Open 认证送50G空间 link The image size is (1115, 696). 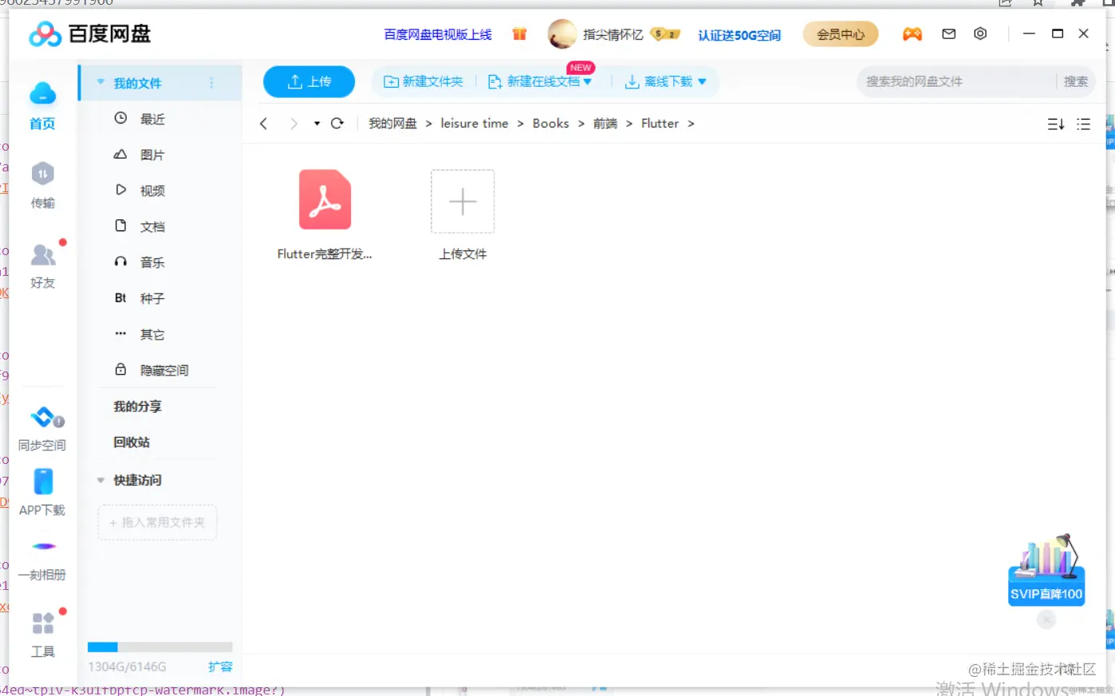[739, 35]
